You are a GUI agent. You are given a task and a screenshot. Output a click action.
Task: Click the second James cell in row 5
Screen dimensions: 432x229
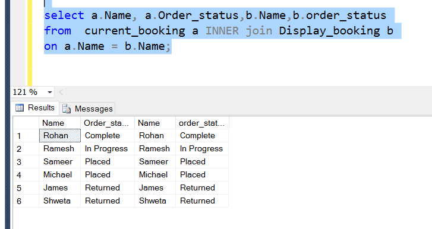tap(155, 187)
